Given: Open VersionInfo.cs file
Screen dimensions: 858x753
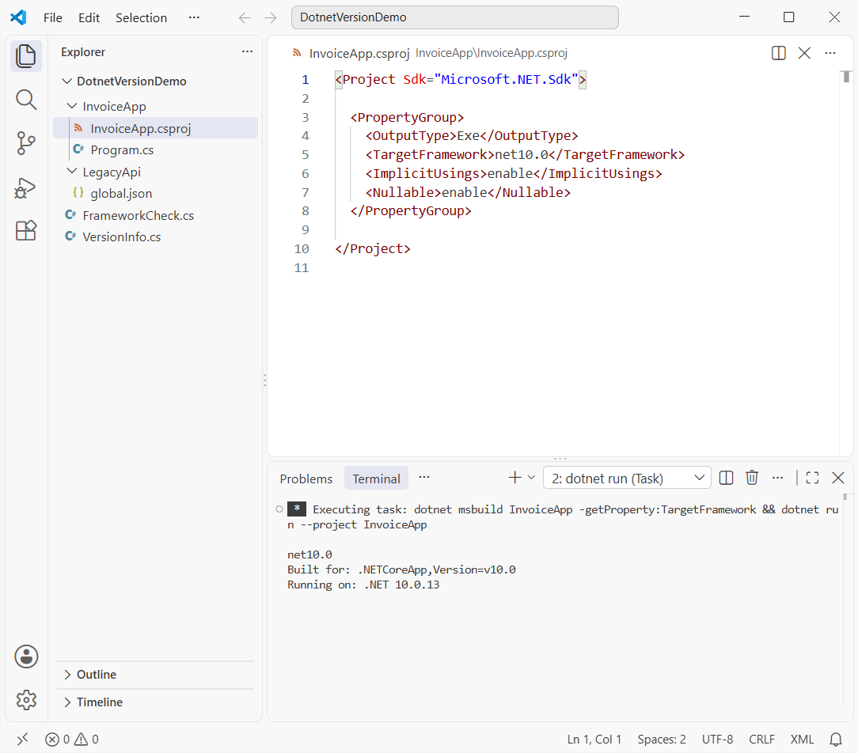Looking at the screenshot, I should [x=155, y=236].
